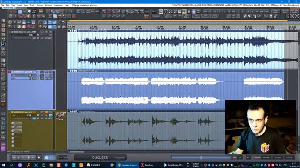The image size is (300, 168).
Task: Toggle the repeat button in transport
Action: 46,158
